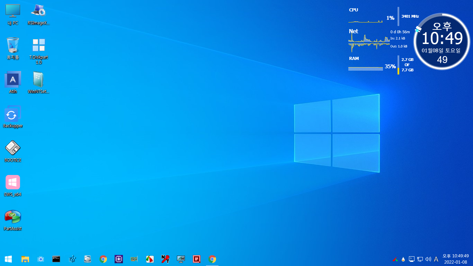Viewport: 473px width, 266px height.
Task: Click the water droplet tray icon
Action: (403, 259)
